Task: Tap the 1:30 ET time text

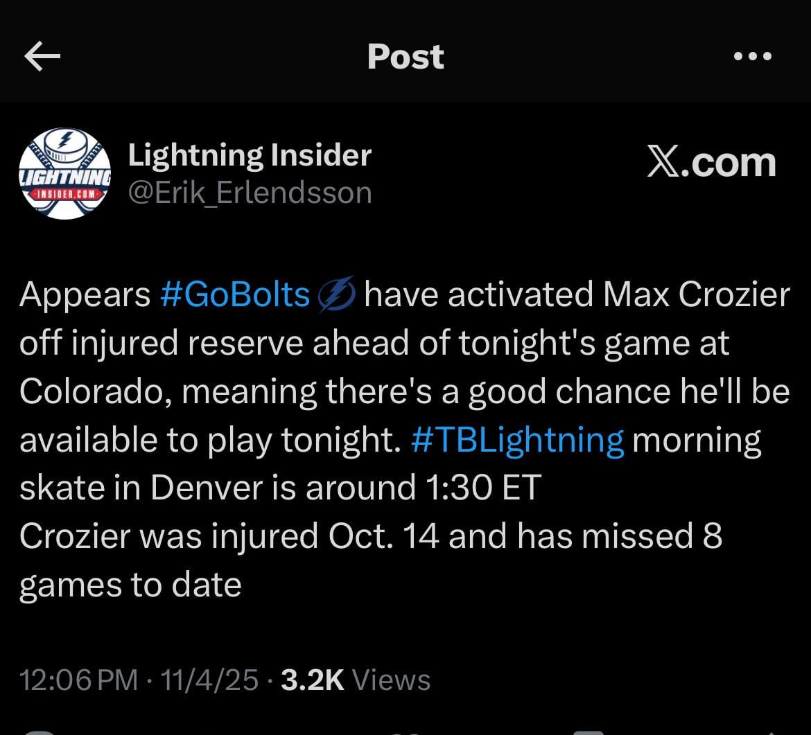Action: tap(480, 488)
